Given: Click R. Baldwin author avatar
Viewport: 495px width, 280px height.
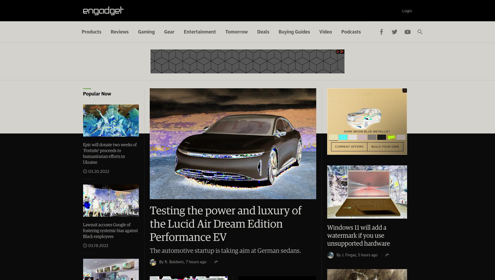Looking at the screenshot, I should (153, 262).
